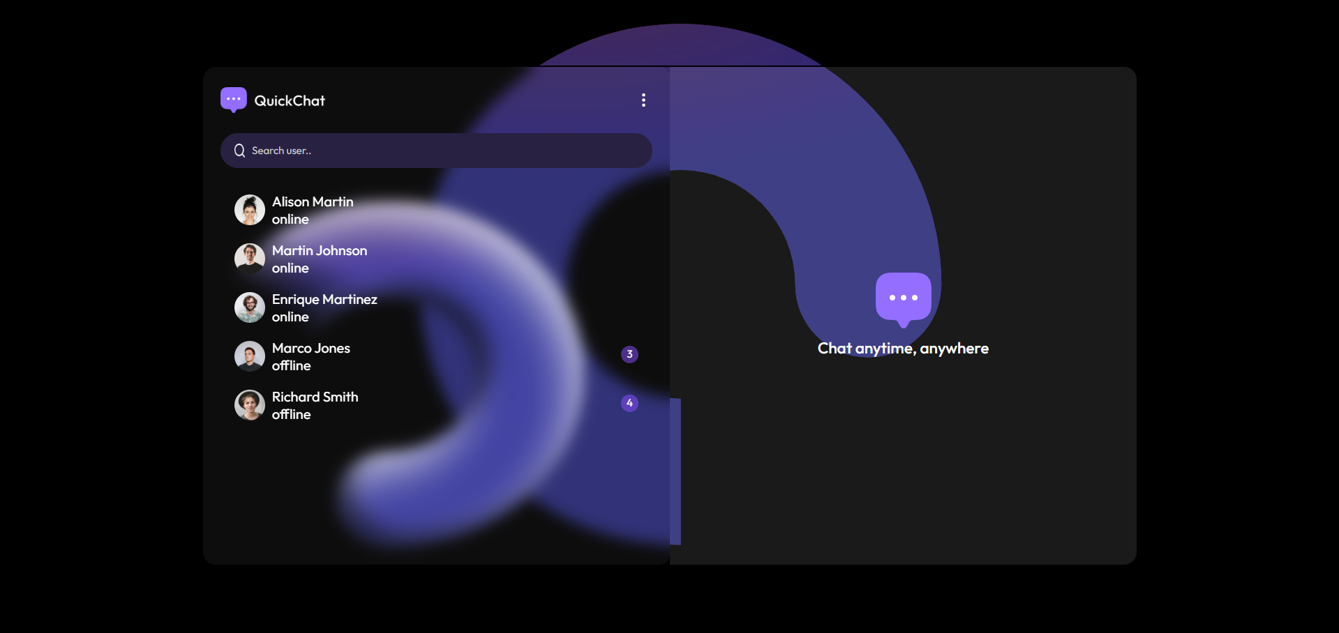Select the Martin Johnson conversation
Screen dimensions: 1339x633
[319, 251]
